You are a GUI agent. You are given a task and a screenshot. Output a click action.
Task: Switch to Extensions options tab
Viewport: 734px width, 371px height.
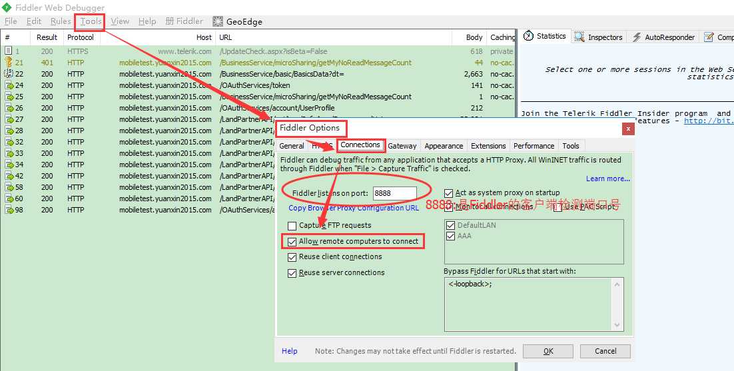[x=488, y=146]
